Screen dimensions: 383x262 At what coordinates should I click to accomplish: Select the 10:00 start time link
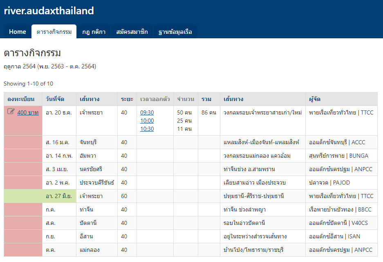tap(147, 121)
